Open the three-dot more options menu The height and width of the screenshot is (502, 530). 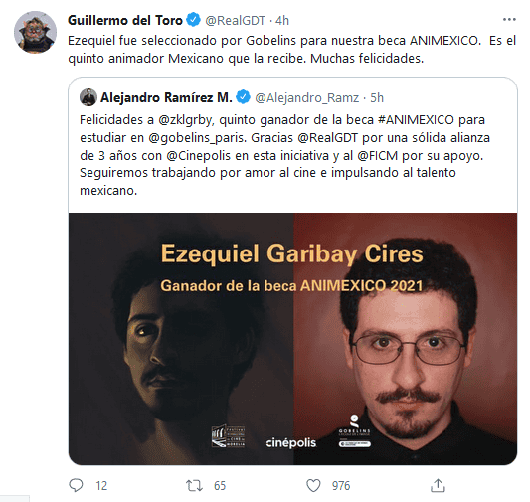(509, 20)
